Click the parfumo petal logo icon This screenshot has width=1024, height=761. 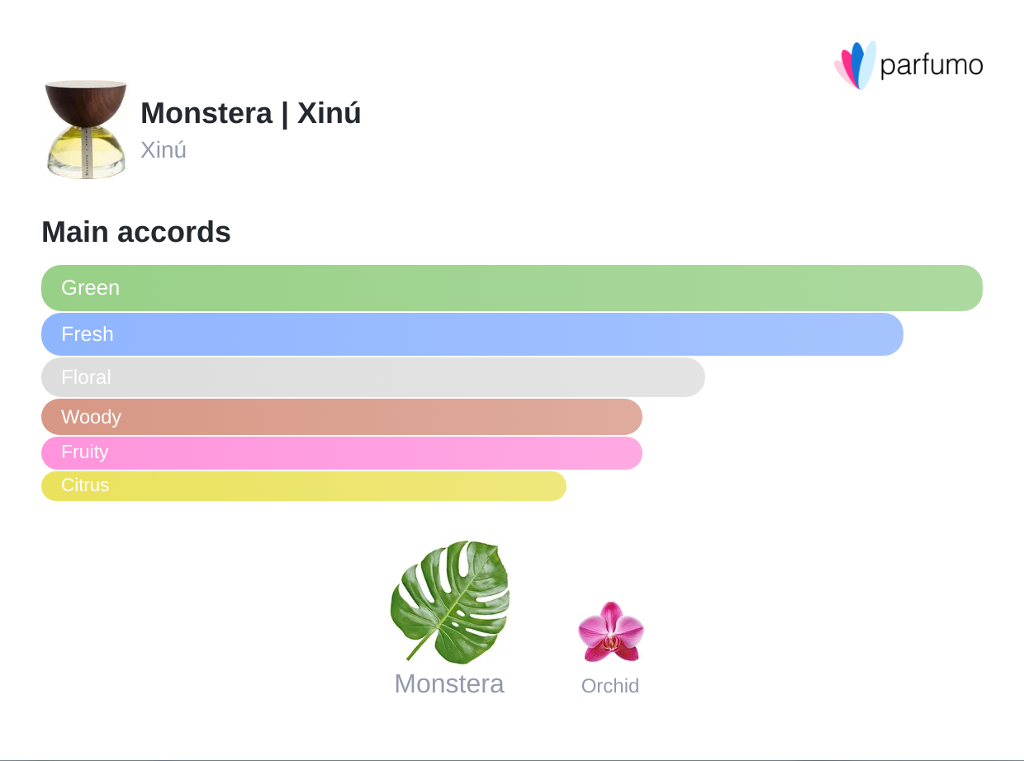click(x=854, y=65)
